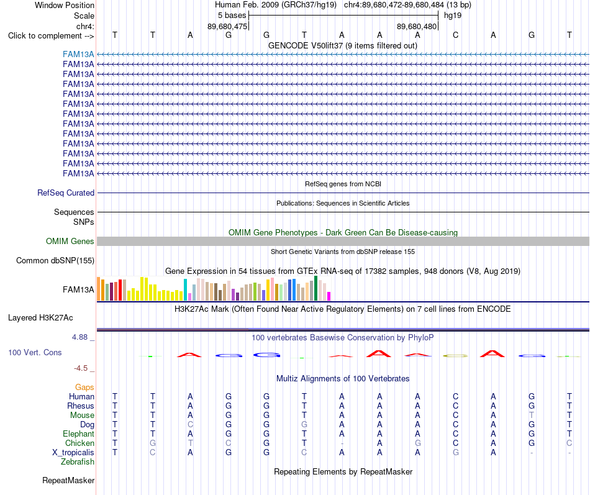Open 'Publications: Sequences in Scientific Articles' title
The width and height of the screenshot is (590, 495).
tap(343, 203)
